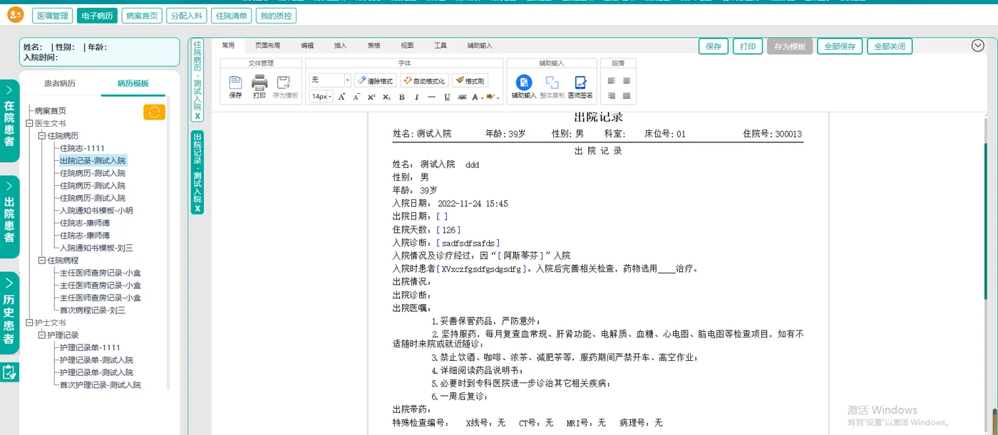This screenshot has width=998, height=435.
Task: Switch to the 工具 ribbon tab
Action: [x=441, y=45]
